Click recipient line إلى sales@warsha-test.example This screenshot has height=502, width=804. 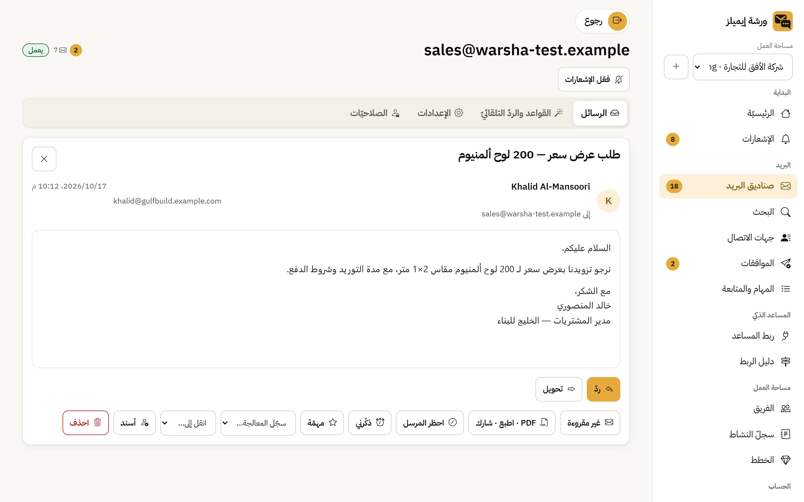[535, 214]
